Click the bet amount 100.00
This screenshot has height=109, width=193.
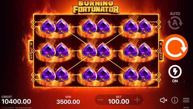point(119,102)
